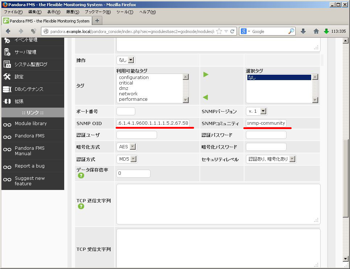The image size is (350, 269).
Task: Open Report a bug link
Action: (x=29, y=166)
